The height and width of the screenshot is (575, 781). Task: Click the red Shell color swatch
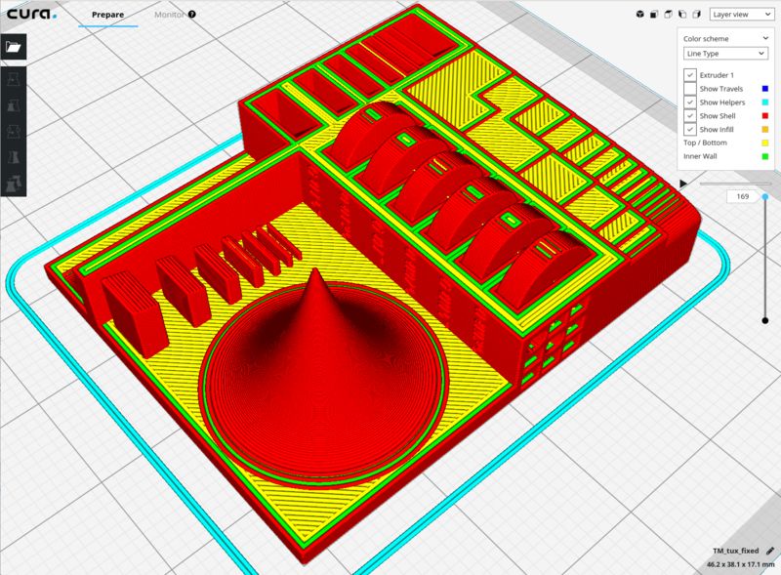tap(765, 115)
